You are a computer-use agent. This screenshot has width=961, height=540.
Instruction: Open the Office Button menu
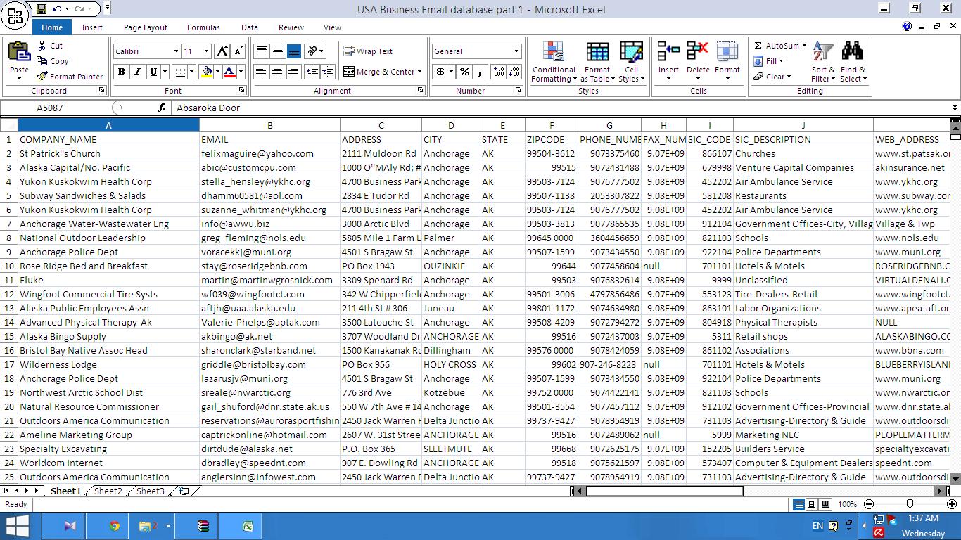click(15, 15)
